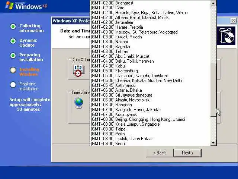Choose Almaty, Novosibirsk entry
238x179 pixels.
tap(150, 100)
